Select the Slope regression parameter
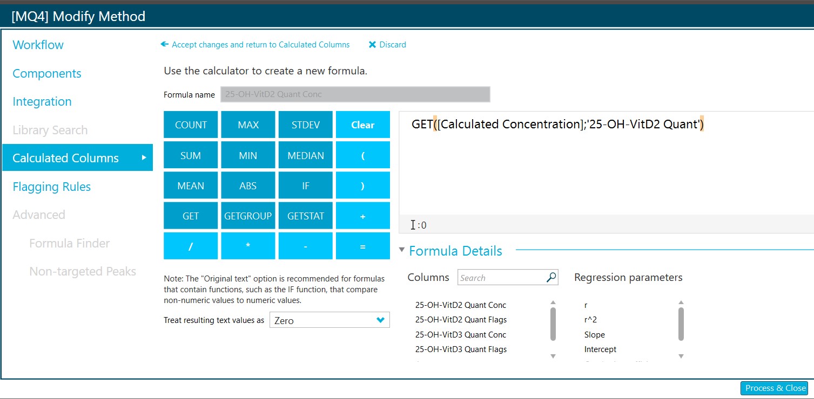The image size is (814, 399). (595, 334)
